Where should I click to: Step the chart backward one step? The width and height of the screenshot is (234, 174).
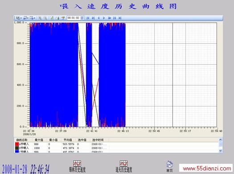[x=99, y=18]
